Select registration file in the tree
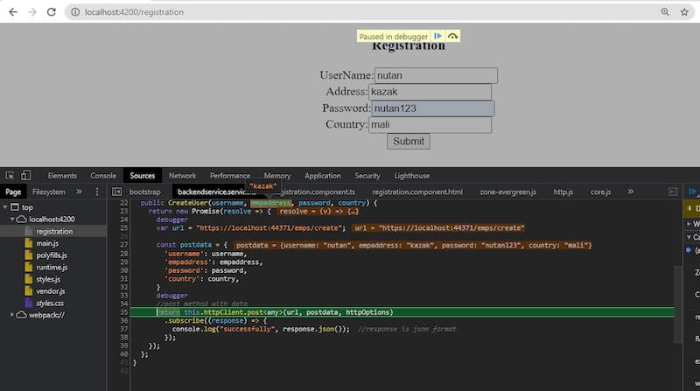The height and width of the screenshot is (391, 700). pyautogui.click(x=54, y=231)
